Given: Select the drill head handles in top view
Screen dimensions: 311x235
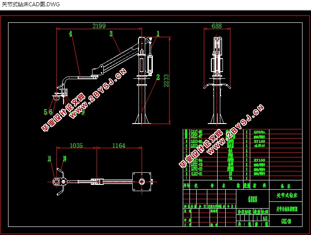Looking at the screenshot, I should point(57,182).
